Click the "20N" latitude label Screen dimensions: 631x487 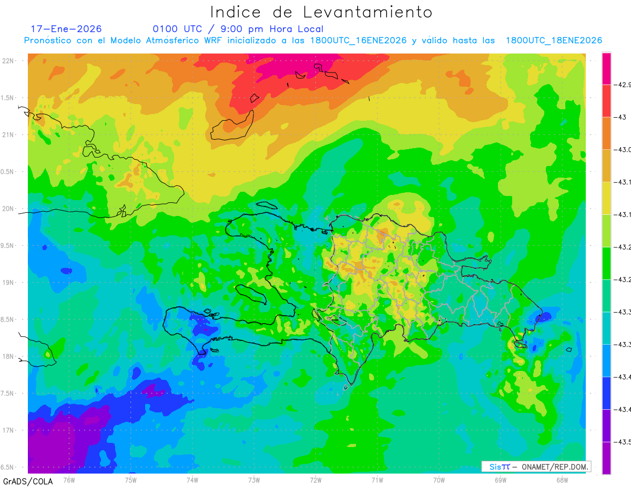coord(9,209)
